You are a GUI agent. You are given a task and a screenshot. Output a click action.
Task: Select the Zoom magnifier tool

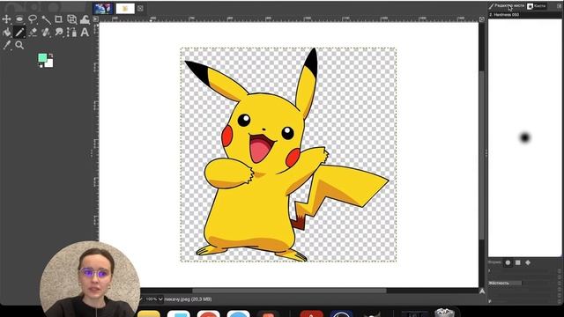click(x=19, y=45)
